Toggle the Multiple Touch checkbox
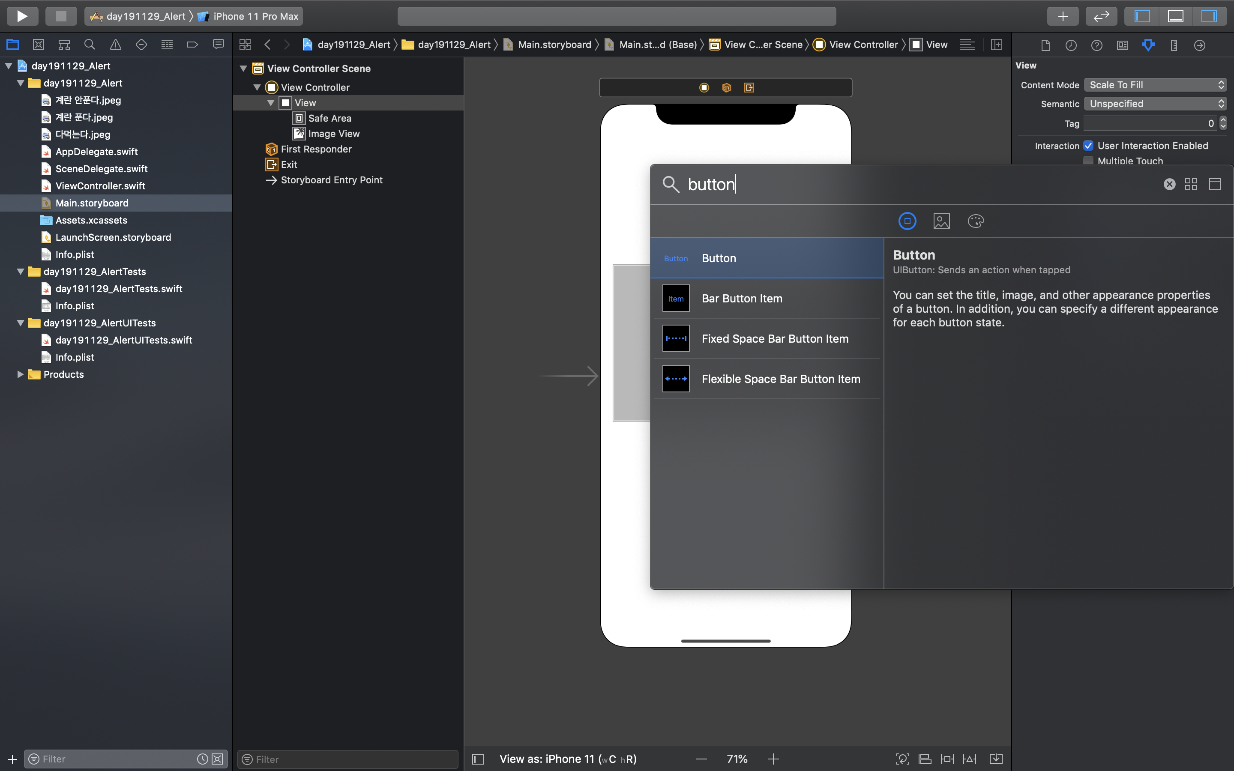 click(1088, 161)
